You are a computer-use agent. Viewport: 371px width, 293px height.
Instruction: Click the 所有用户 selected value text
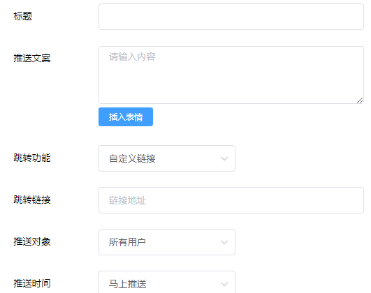coord(127,242)
